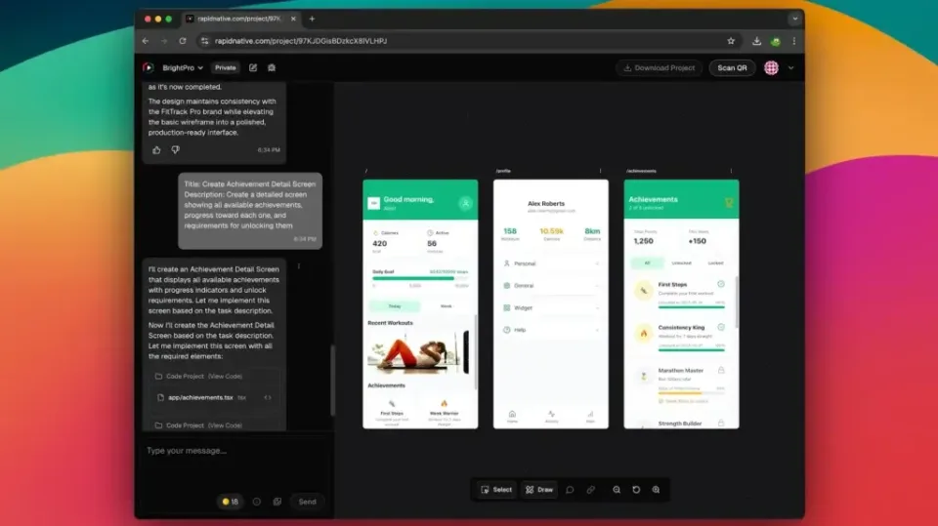The image size is (938, 526).
Task: Activate the Draw tool
Action: 539,490
